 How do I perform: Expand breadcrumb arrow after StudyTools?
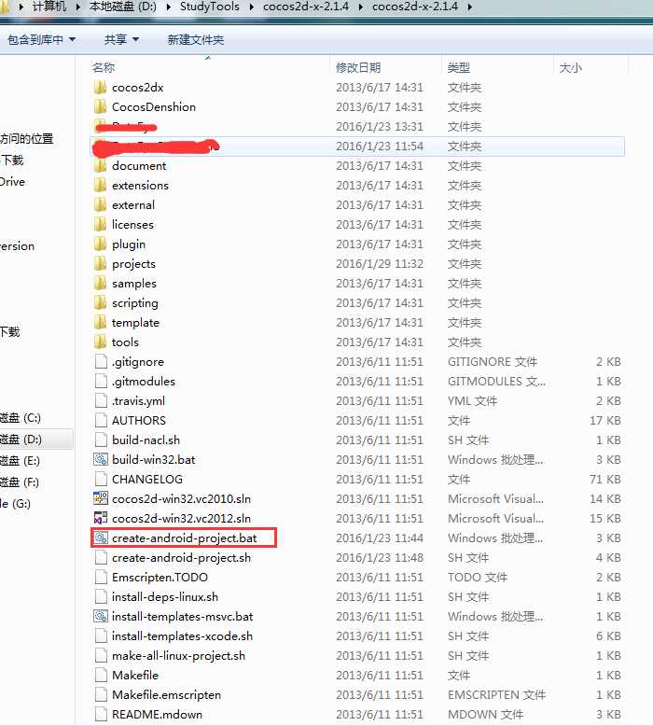[x=251, y=7]
